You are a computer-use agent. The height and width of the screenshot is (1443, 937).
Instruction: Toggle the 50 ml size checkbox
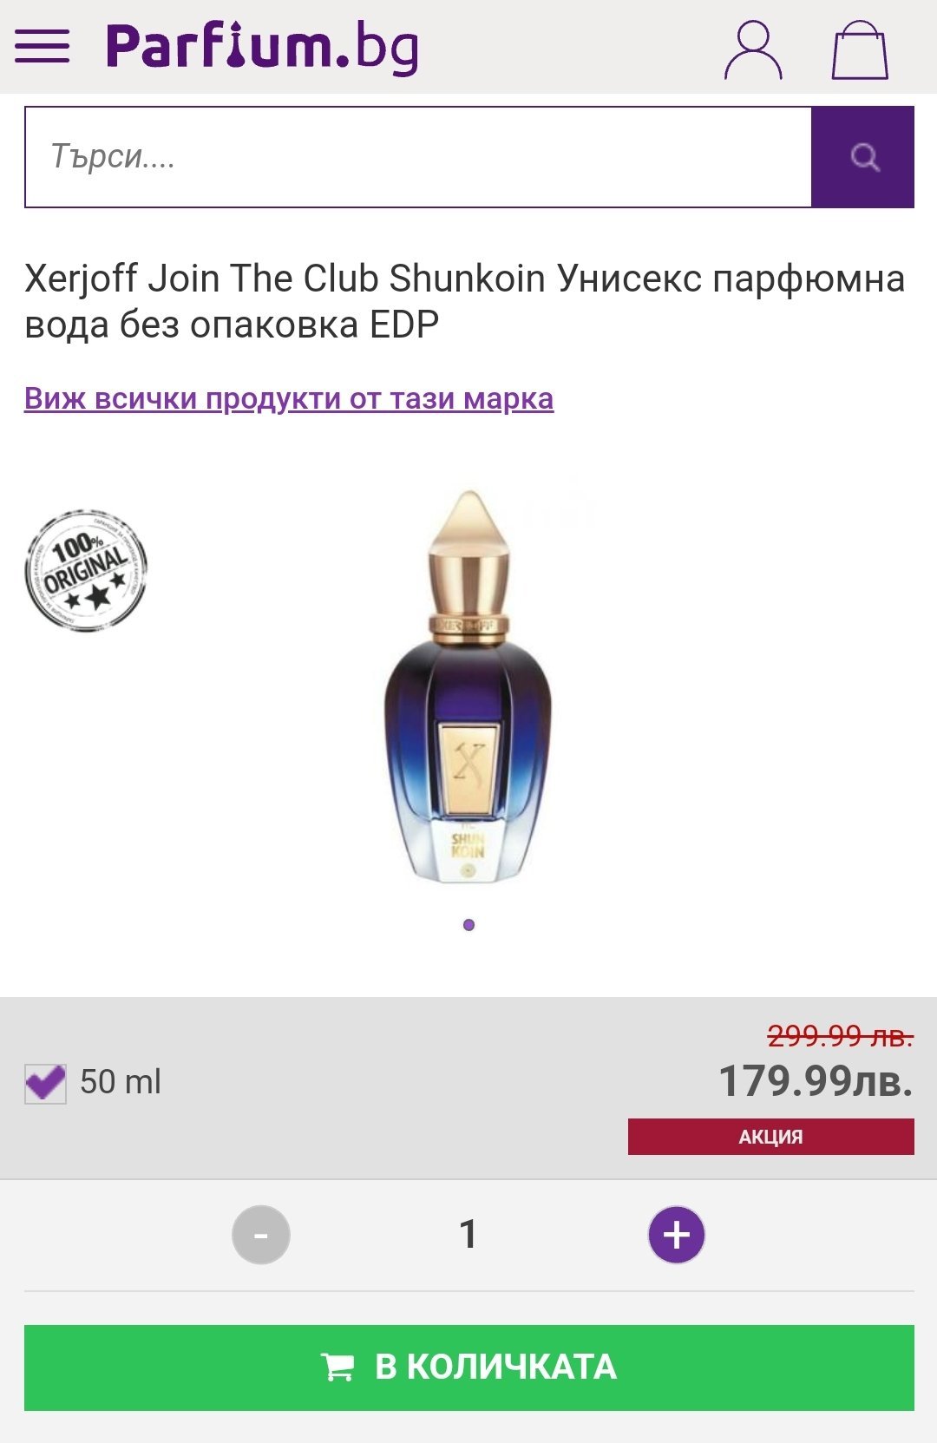coord(45,1083)
